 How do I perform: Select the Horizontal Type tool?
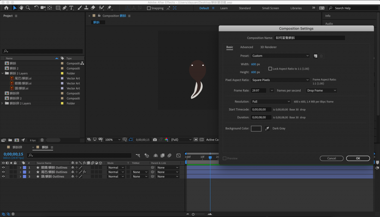pyautogui.click(x=71, y=8)
